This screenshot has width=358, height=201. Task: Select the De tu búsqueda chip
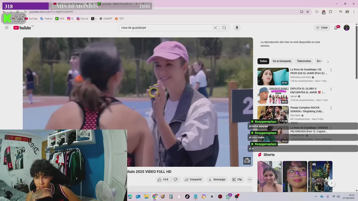tap(282, 61)
